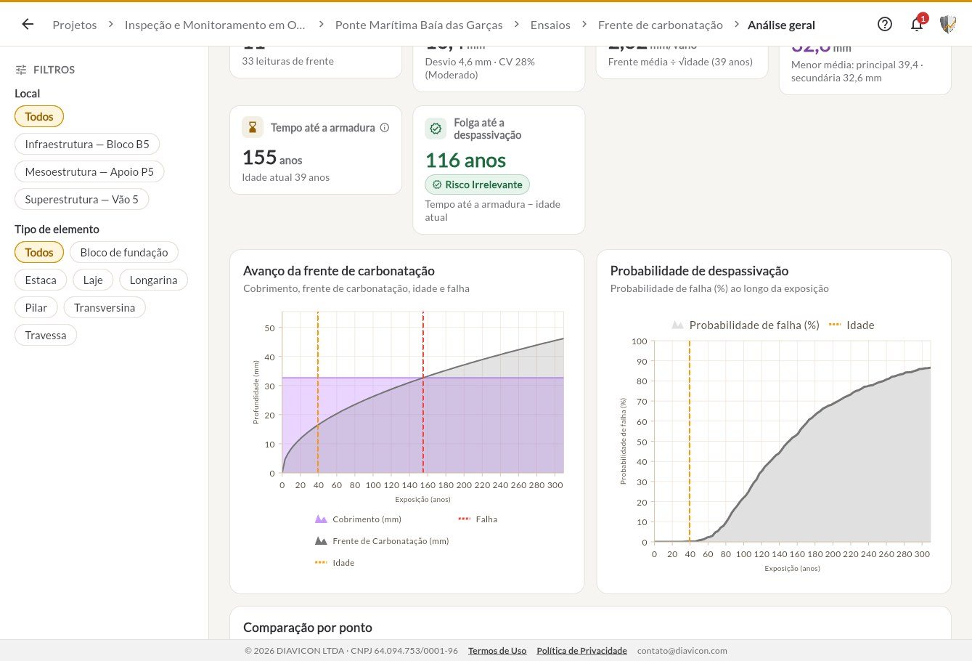Open Ponte Marítima Baía das Garças breadcrumb
Image resolution: width=972 pixels, height=661 pixels.
419,25
